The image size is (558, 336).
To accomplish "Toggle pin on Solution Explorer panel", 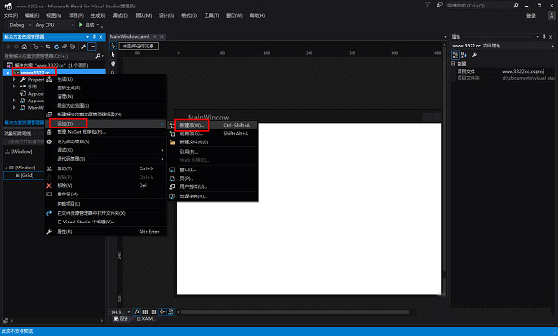I will click(x=94, y=37).
